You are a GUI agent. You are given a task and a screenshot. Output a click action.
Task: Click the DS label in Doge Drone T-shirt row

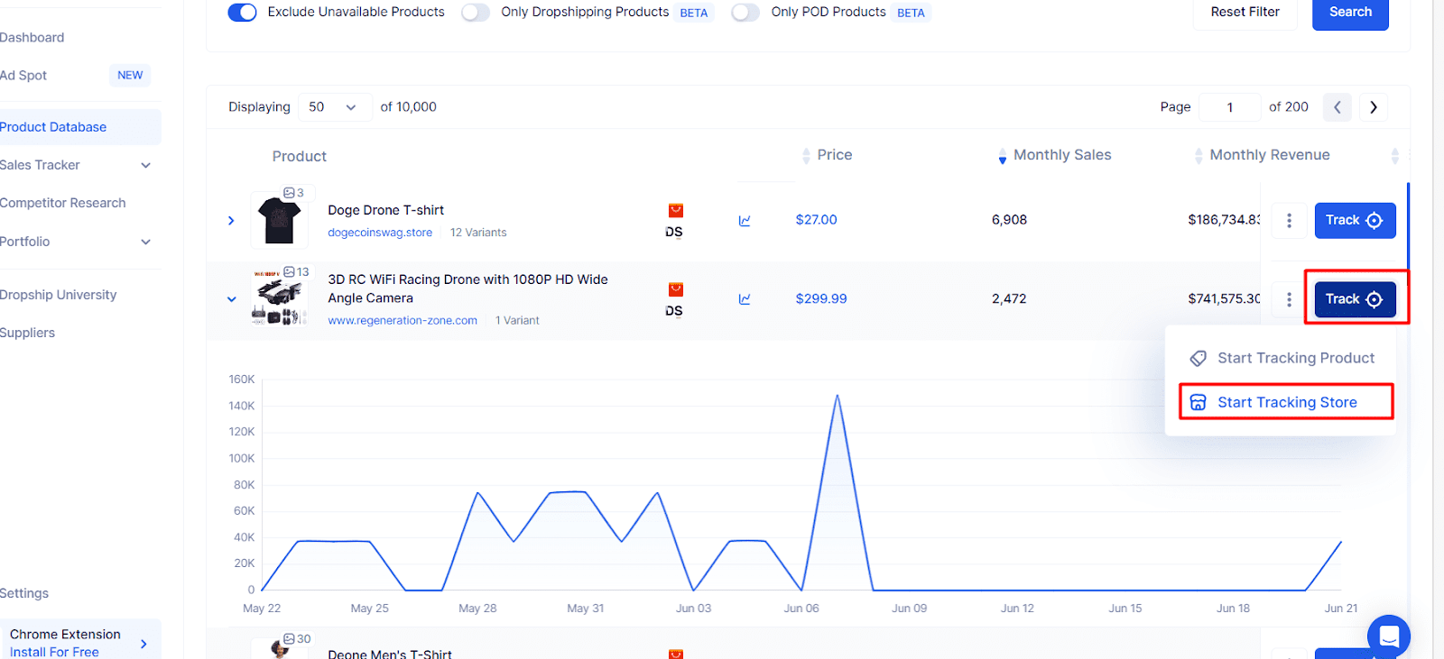point(674,233)
